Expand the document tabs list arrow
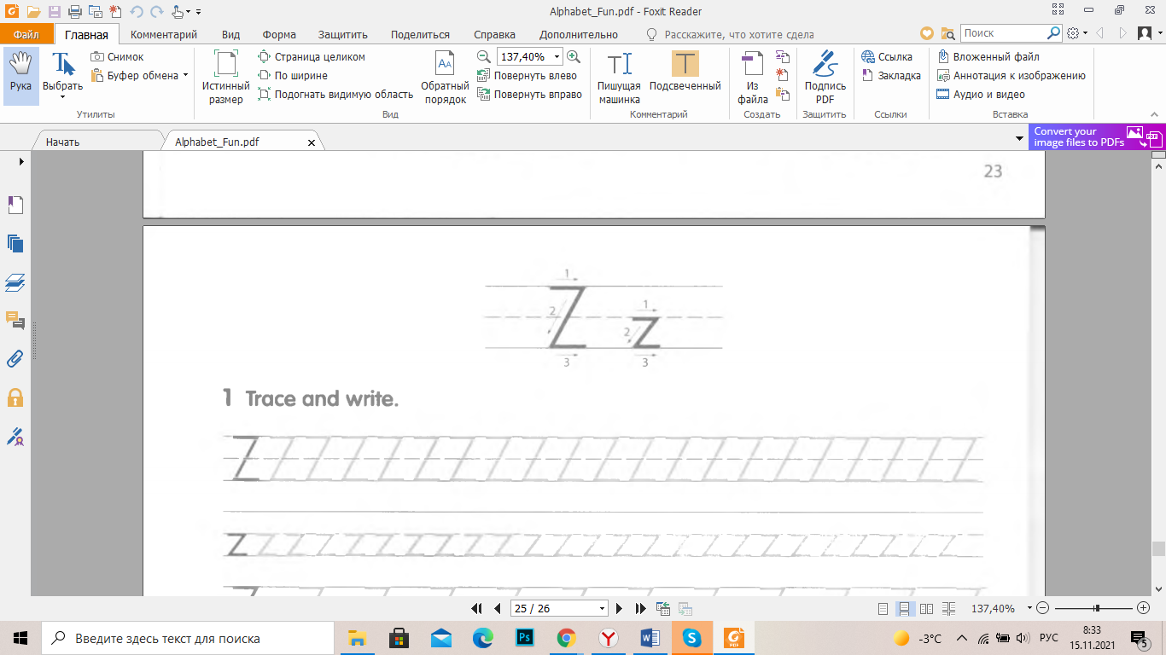Screen dimensions: 1166x655 [1019, 138]
